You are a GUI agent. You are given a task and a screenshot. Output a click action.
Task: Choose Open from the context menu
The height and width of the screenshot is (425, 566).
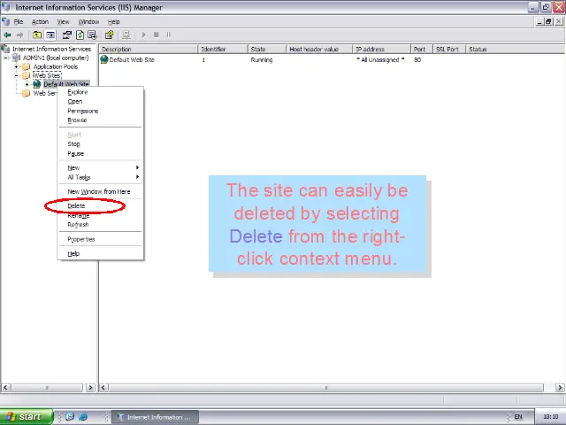click(x=100, y=102)
